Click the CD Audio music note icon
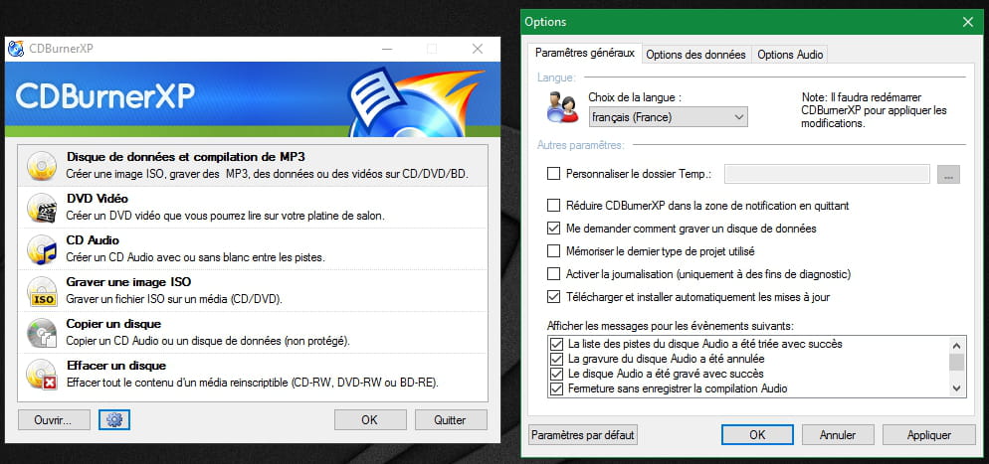The height and width of the screenshot is (464, 989). pos(42,249)
